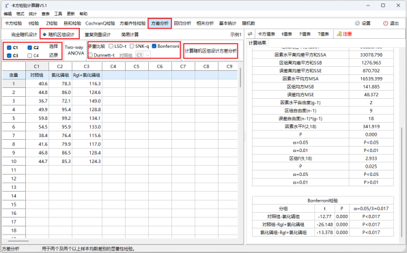Select the 完全随机设计 sub-tab
Screen dimensions: 407x253
point(24,35)
